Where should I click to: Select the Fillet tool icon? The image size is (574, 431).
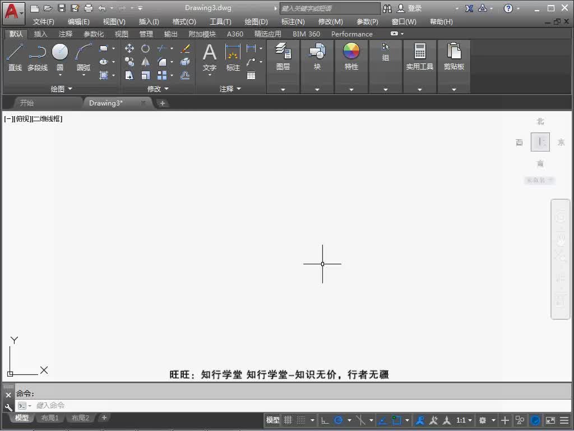tap(161, 62)
